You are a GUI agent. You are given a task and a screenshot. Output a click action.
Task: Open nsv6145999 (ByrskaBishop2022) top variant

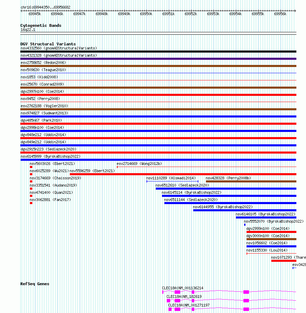click(x=51, y=156)
